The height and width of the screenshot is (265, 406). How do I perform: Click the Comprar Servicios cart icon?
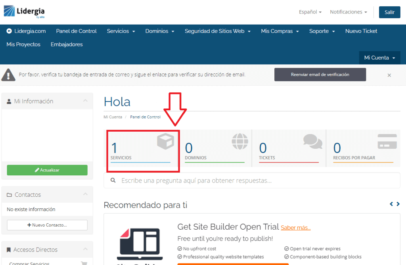coord(84,263)
